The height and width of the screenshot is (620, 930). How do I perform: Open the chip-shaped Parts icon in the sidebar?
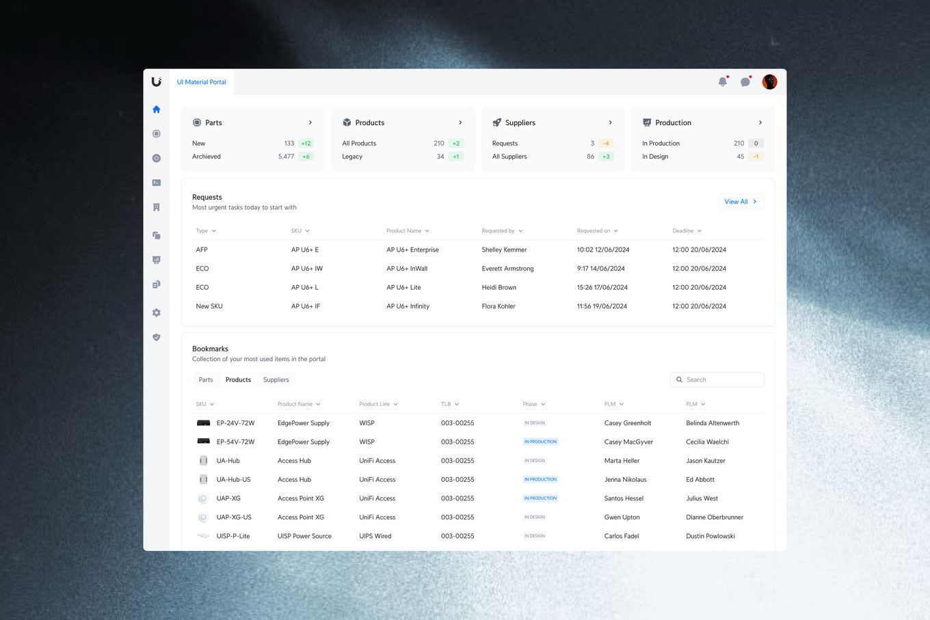click(x=157, y=134)
